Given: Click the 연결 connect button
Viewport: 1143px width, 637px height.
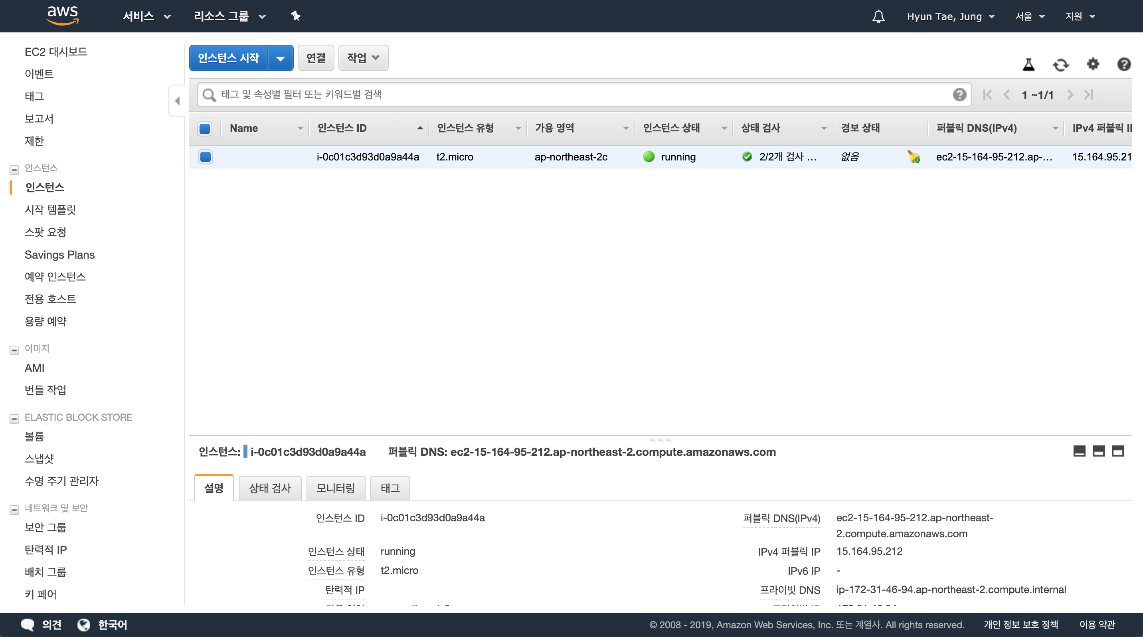Looking at the screenshot, I should click(315, 57).
